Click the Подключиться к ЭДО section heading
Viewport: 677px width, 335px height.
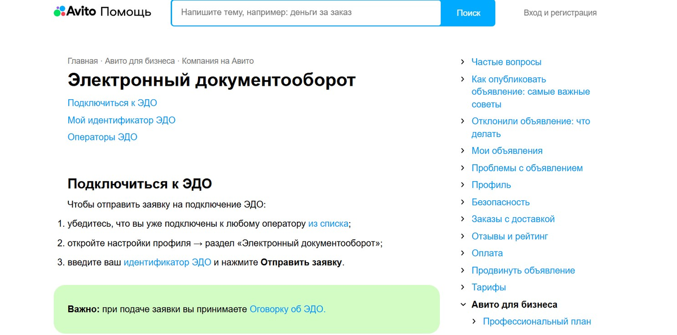coord(140,184)
